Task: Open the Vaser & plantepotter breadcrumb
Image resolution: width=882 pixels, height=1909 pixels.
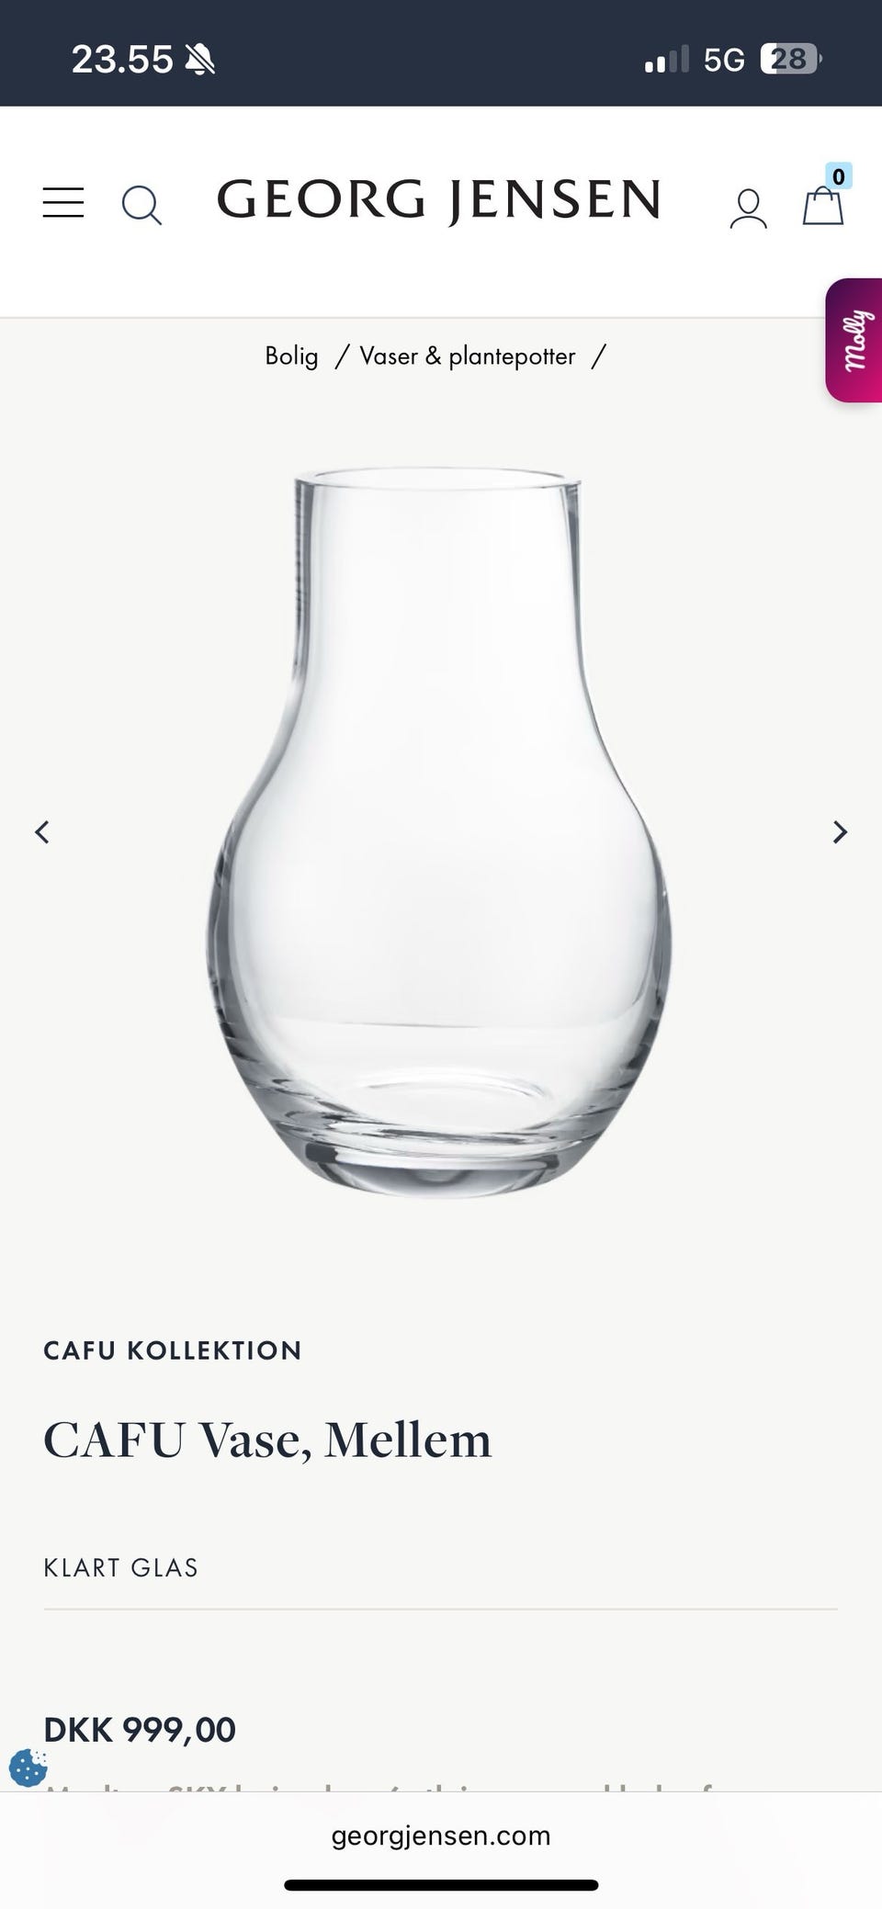Action: [x=468, y=356]
